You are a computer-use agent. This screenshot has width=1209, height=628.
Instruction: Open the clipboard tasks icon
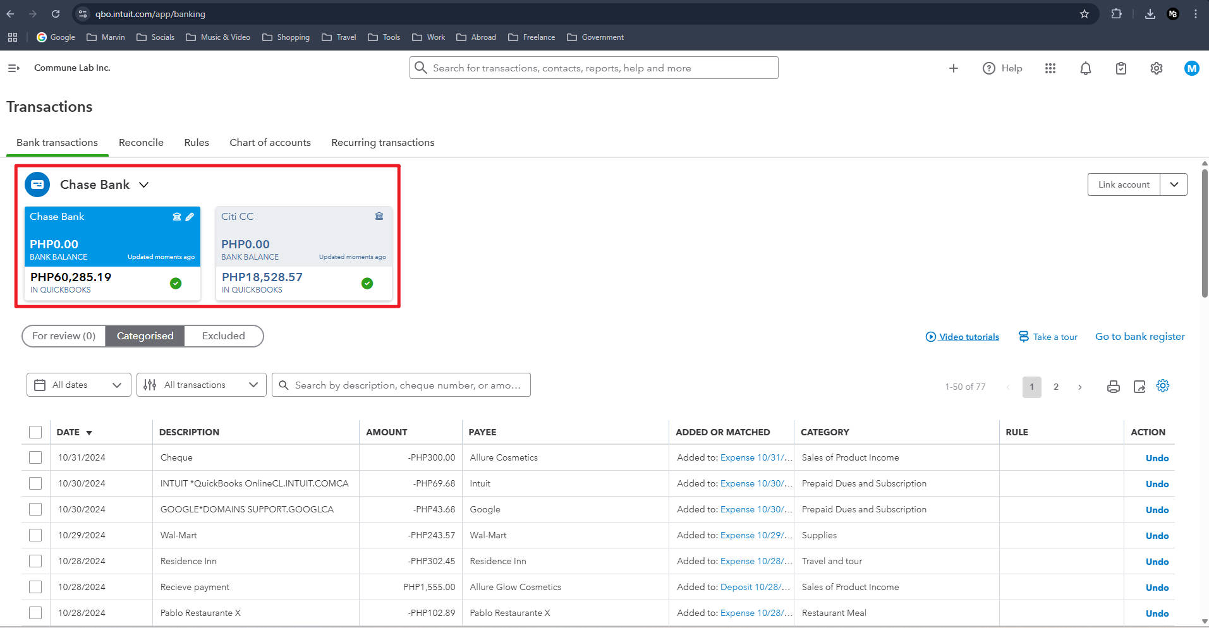tap(1121, 68)
